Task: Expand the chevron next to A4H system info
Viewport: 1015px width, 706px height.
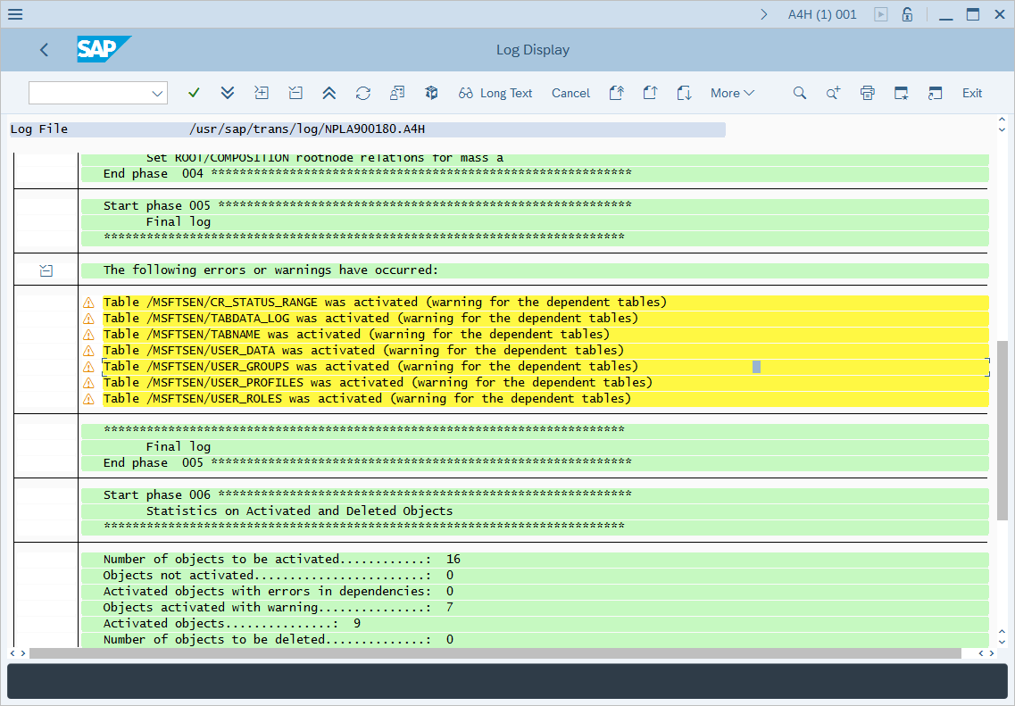Action: 763,14
